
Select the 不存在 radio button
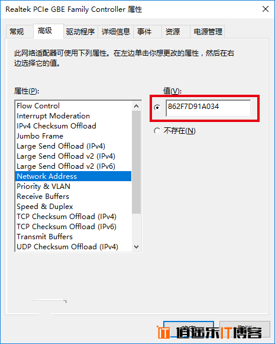coord(157,131)
